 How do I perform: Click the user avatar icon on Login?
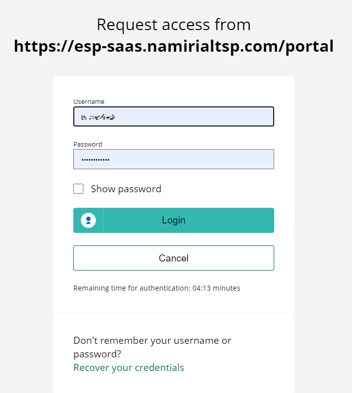88,220
